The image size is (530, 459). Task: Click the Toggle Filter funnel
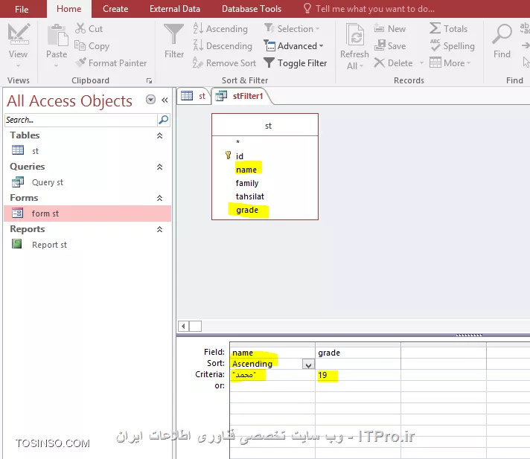[269, 62]
